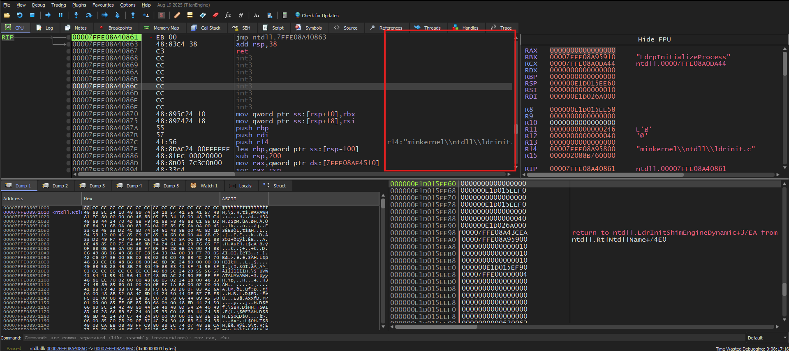
Task: Switch to the Threads tab
Action: tap(427, 28)
